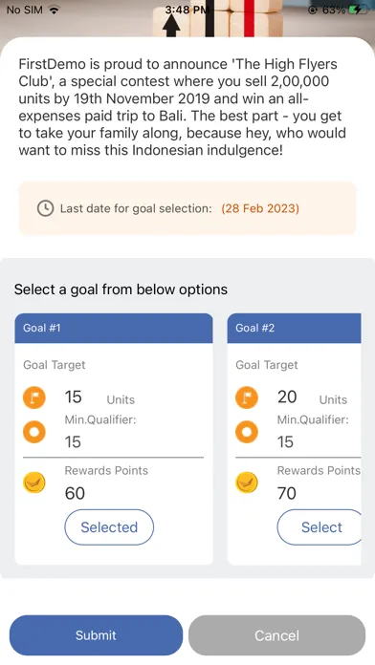Tap Goal #2 rewards coin icon
The height and width of the screenshot is (665, 375).
coord(247,483)
